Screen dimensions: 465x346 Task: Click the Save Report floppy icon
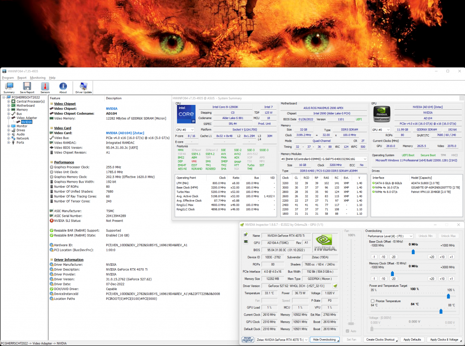tap(27, 86)
